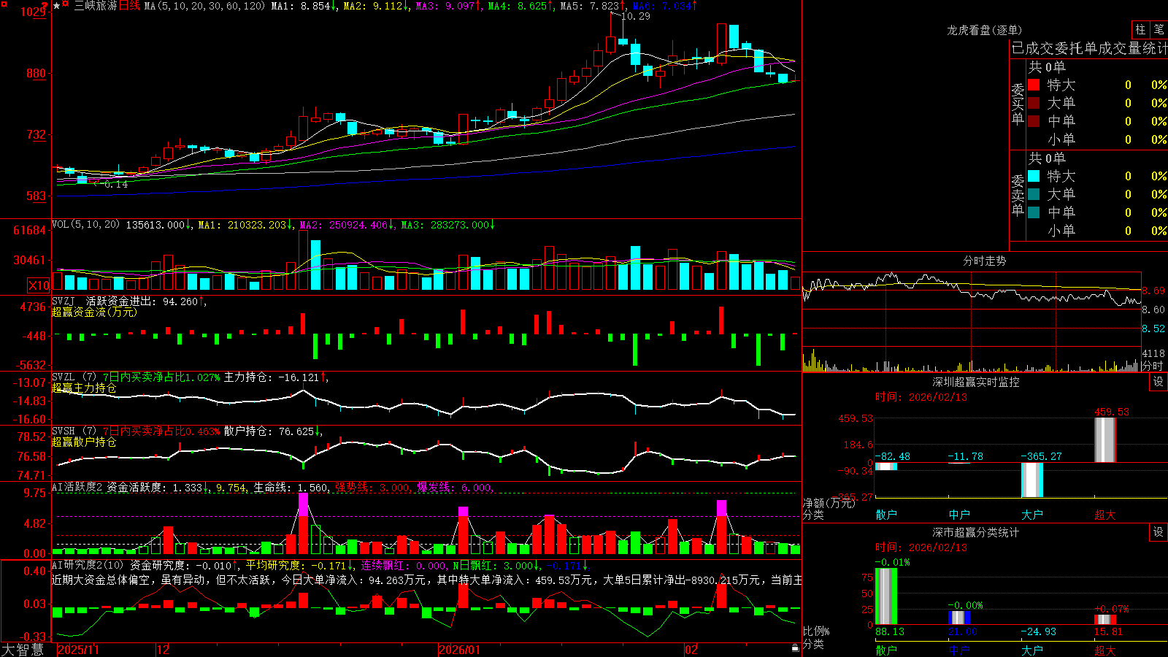Image resolution: width=1168 pixels, height=657 pixels.
Task: Click the 15.81 超大 bar in 分类统计
Action: click(1105, 619)
